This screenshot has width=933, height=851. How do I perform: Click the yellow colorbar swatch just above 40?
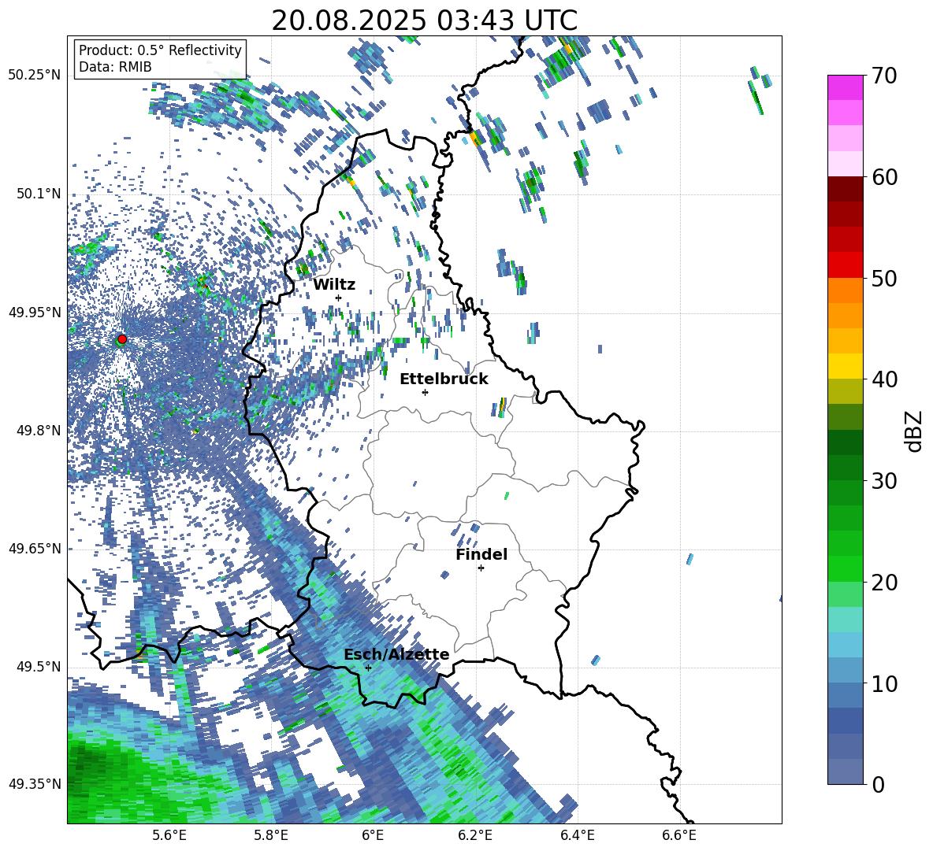pyautogui.click(x=846, y=367)
